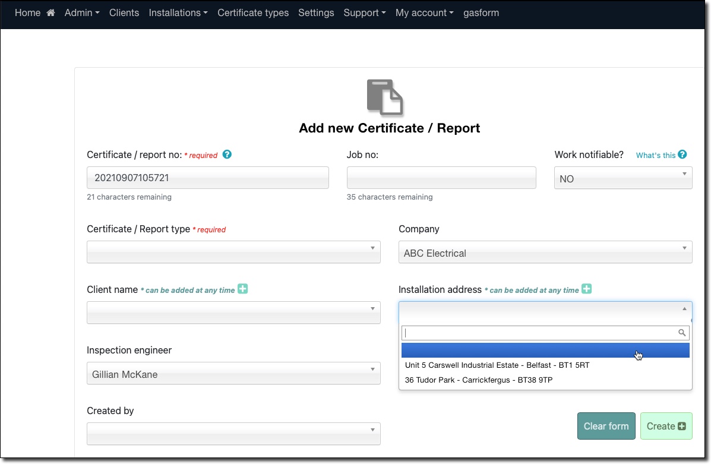The image size is (711, 464).
Task: Click the search magnifier icon in address dropdown
Action: click(x=681, y=333)
